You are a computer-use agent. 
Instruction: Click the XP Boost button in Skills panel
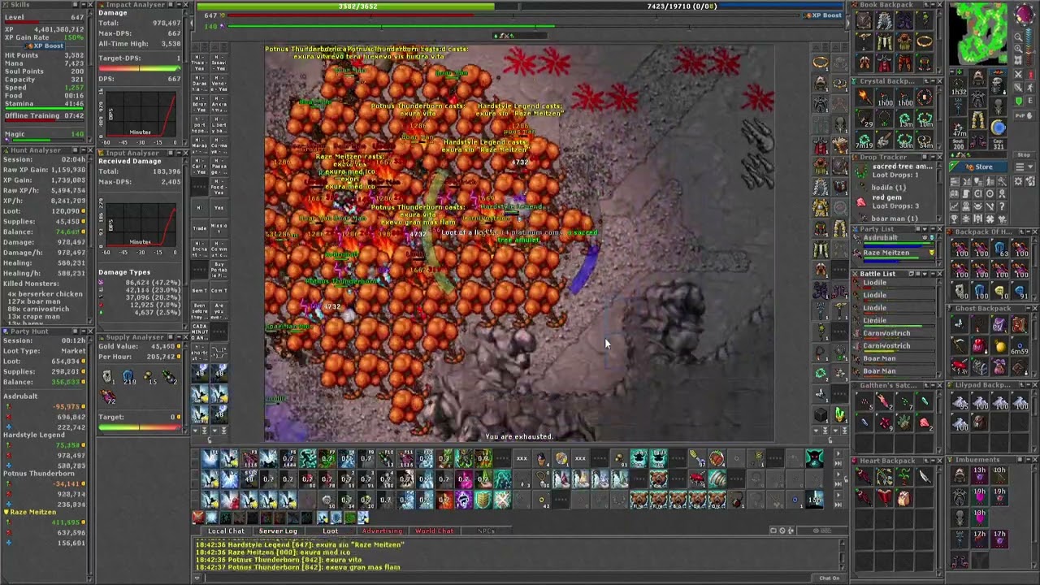pos(45,45)
